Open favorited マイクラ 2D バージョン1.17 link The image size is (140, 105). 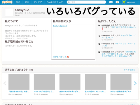pyautogui.click(x=118, y=36)
